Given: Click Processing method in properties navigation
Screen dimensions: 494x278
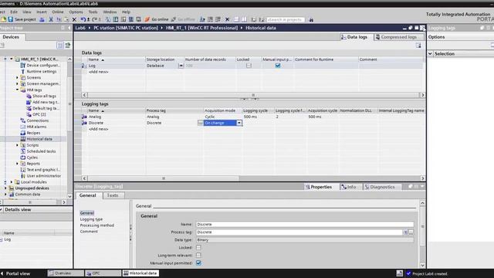Looking at the screenshot, I should (97, 225).
